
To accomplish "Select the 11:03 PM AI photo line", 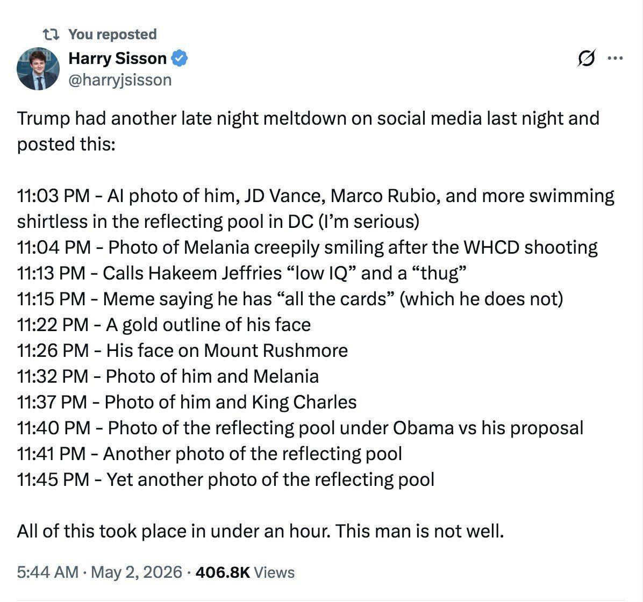I will coord(316,209).
